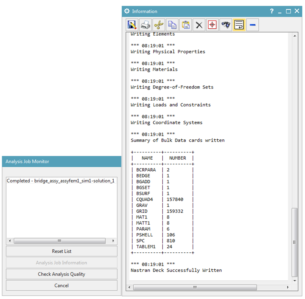Open Find using the binoculars icon
The image size is (305, 299).
(226, 25)
